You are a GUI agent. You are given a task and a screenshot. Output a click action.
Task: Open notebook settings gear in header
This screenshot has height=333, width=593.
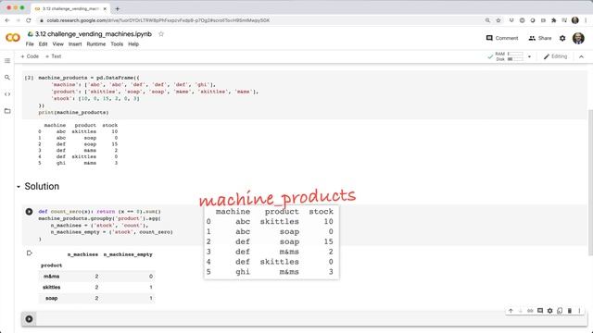(x=562, y=38)
